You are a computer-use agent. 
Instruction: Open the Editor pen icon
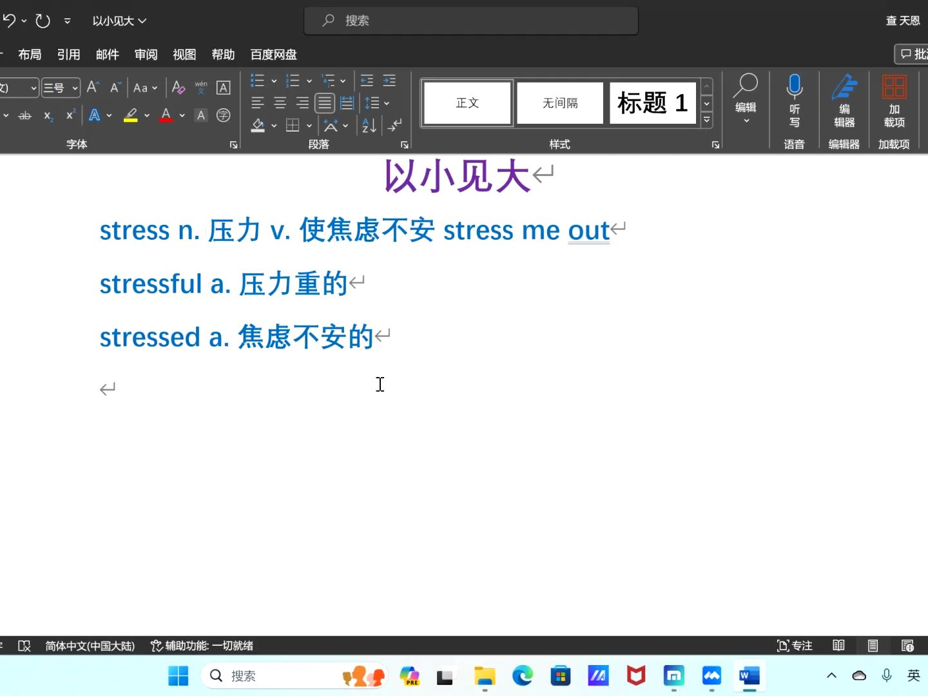844,87
